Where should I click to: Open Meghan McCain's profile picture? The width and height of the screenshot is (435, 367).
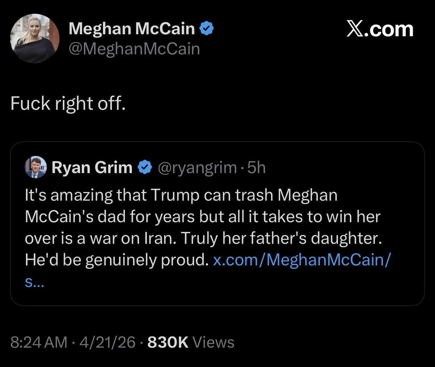pyautogui.click(x=35, y=39)
